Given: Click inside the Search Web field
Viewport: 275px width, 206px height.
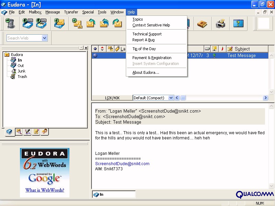Looking at the screenshot, I should [x=24, y=38].
